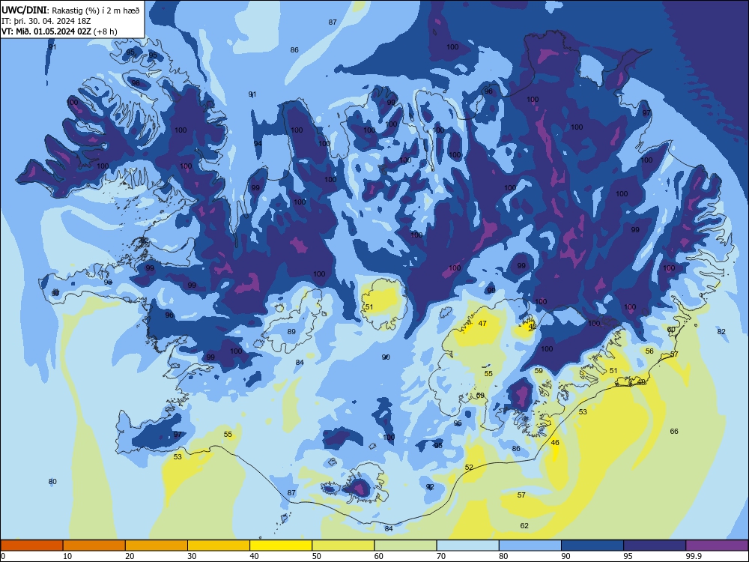Click the 'UWC/DINI' title text

25,10
